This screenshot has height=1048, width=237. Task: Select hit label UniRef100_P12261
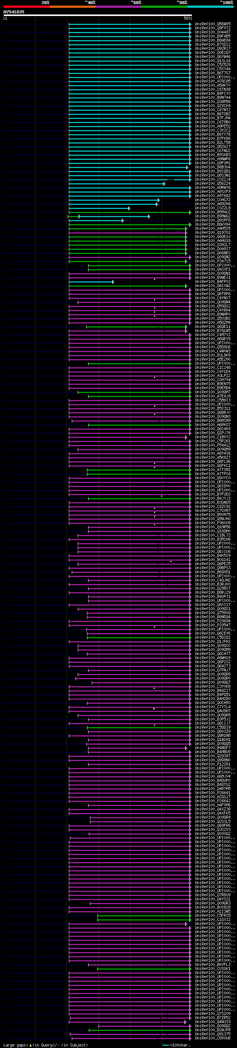tap(213, 764)
